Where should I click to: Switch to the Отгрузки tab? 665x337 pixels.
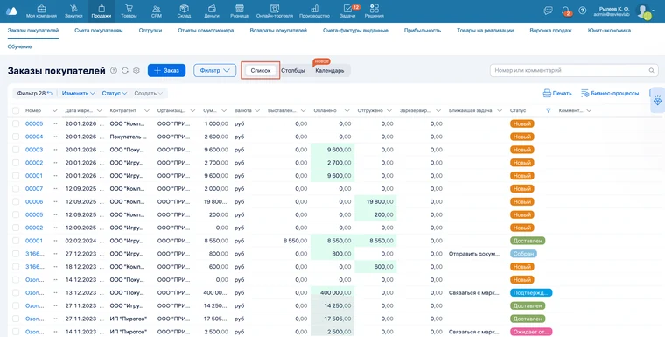150,31
